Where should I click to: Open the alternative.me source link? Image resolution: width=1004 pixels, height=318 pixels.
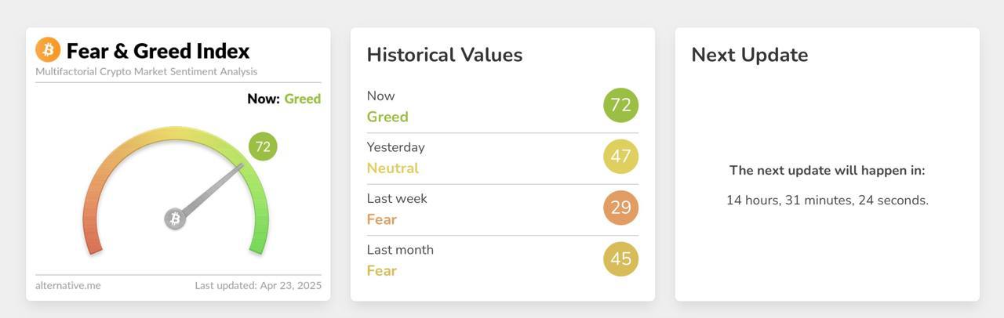68,285
